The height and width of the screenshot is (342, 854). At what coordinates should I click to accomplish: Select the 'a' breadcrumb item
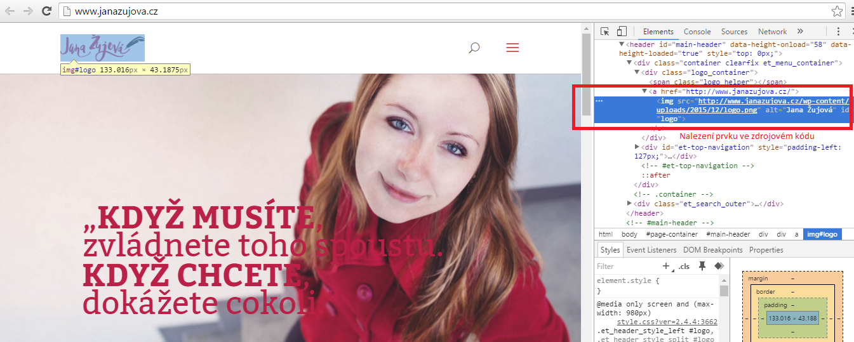[x=796, y=234]
